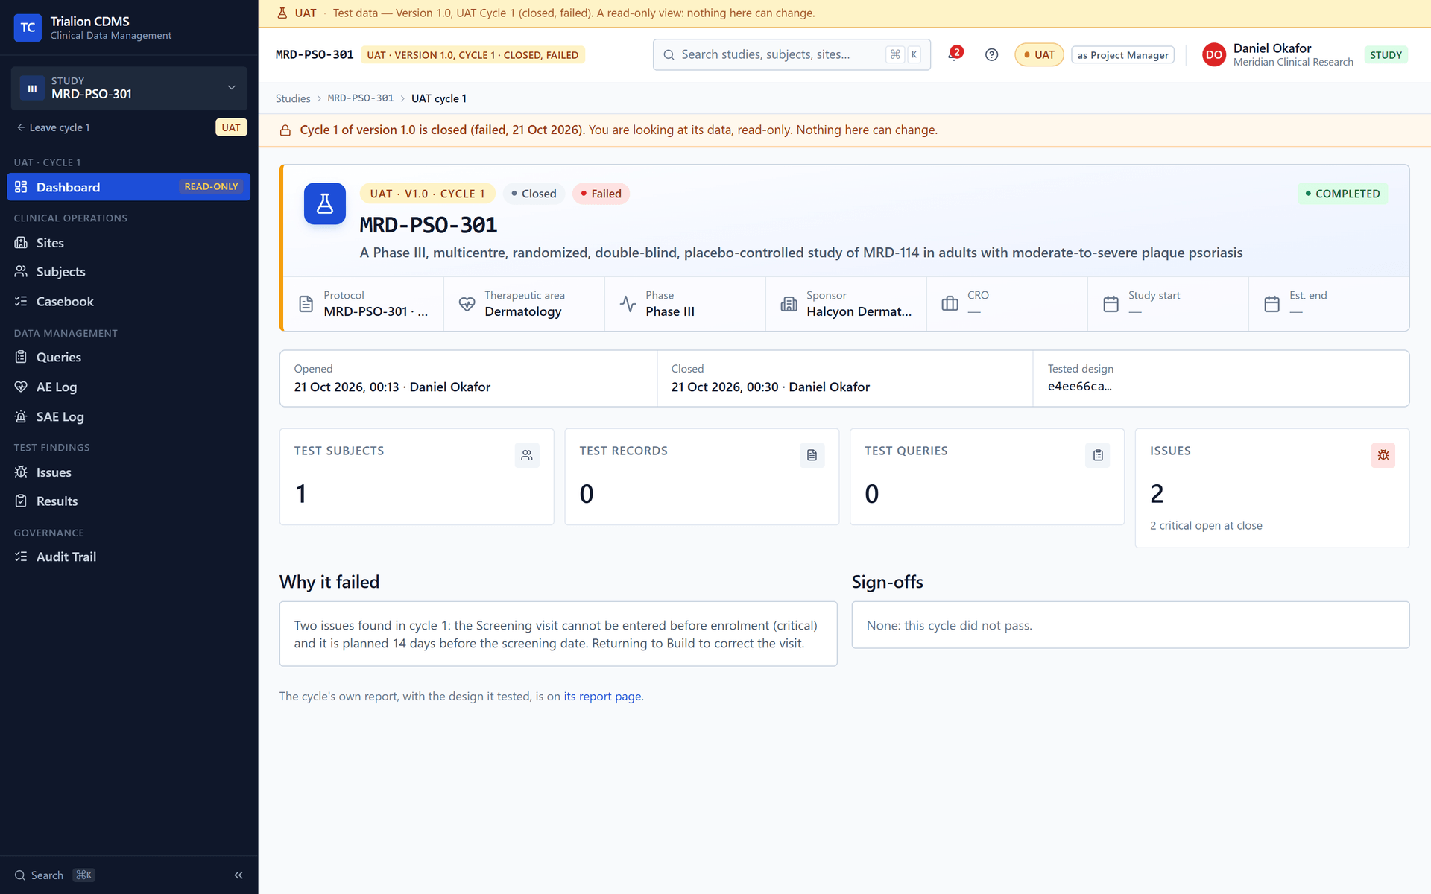Open notifications bell with 2 badge
Viewport: 1431px width, 894px height.
(954, 54)
